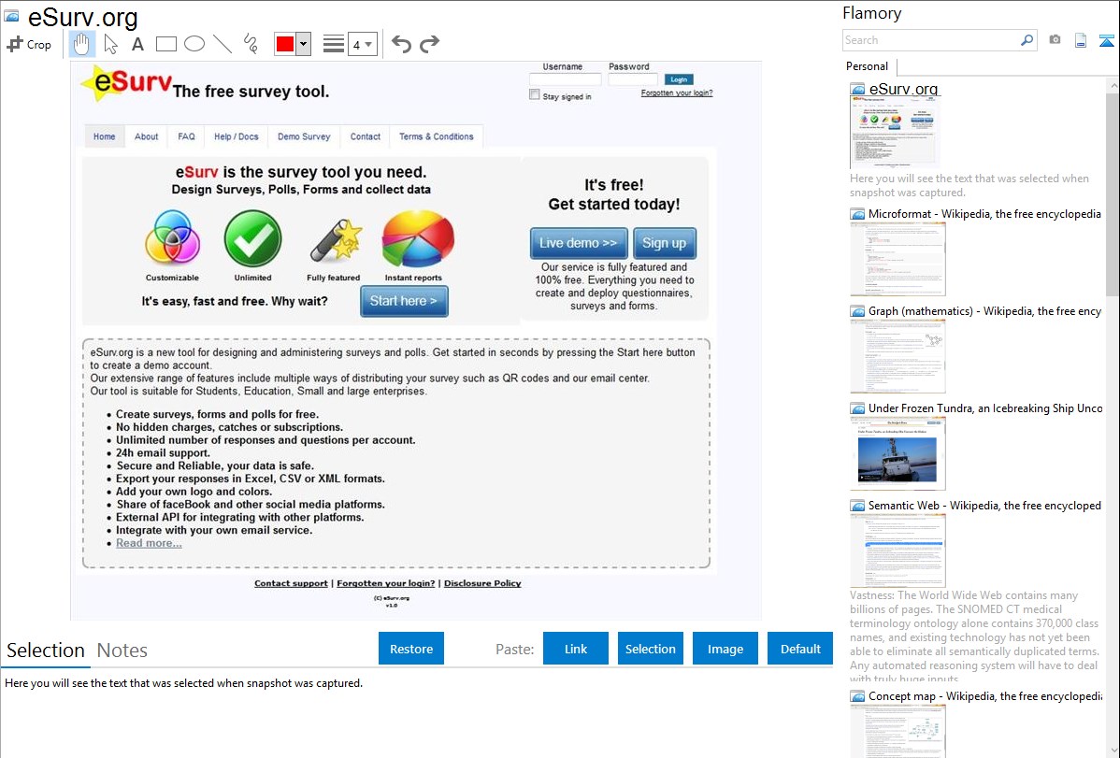The height and width of the screenshot is (758, 1120).
Task: Click icon beside Graph (mathematics) title
Action: [x=857, y=311]
